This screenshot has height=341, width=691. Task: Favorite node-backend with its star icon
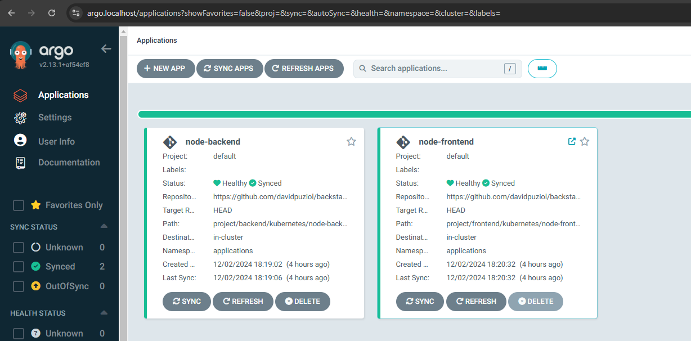point(351,142)
